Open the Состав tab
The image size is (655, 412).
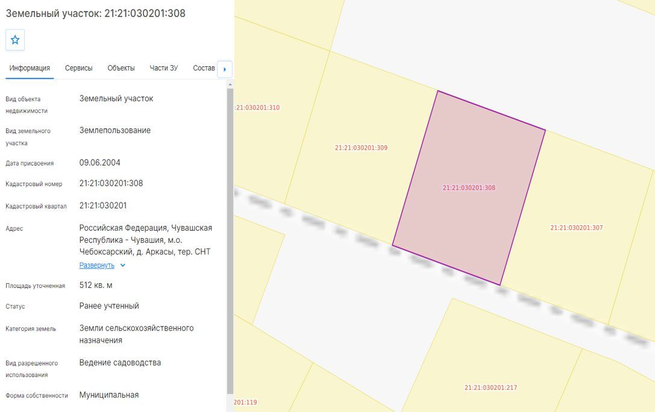pos(204,68)
